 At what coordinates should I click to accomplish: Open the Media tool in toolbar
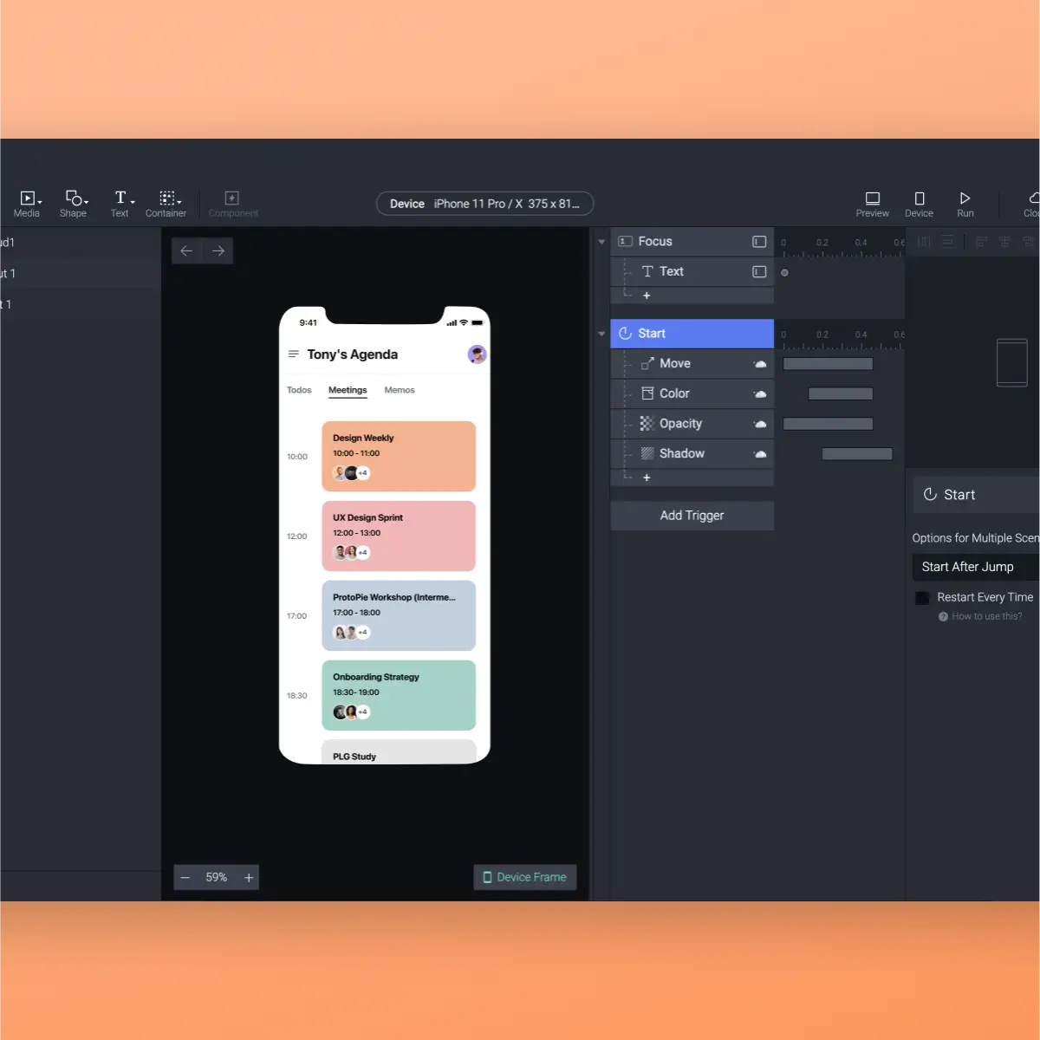coord(28,204)
